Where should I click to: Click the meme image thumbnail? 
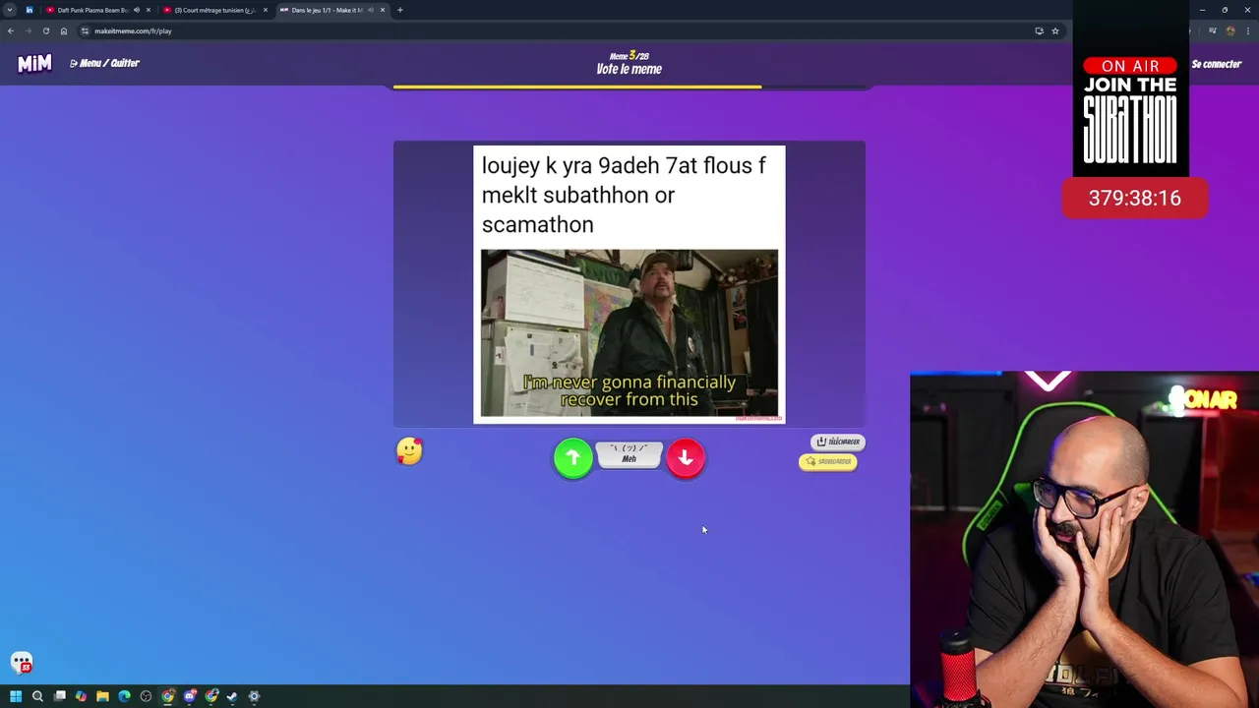(629, 333)
